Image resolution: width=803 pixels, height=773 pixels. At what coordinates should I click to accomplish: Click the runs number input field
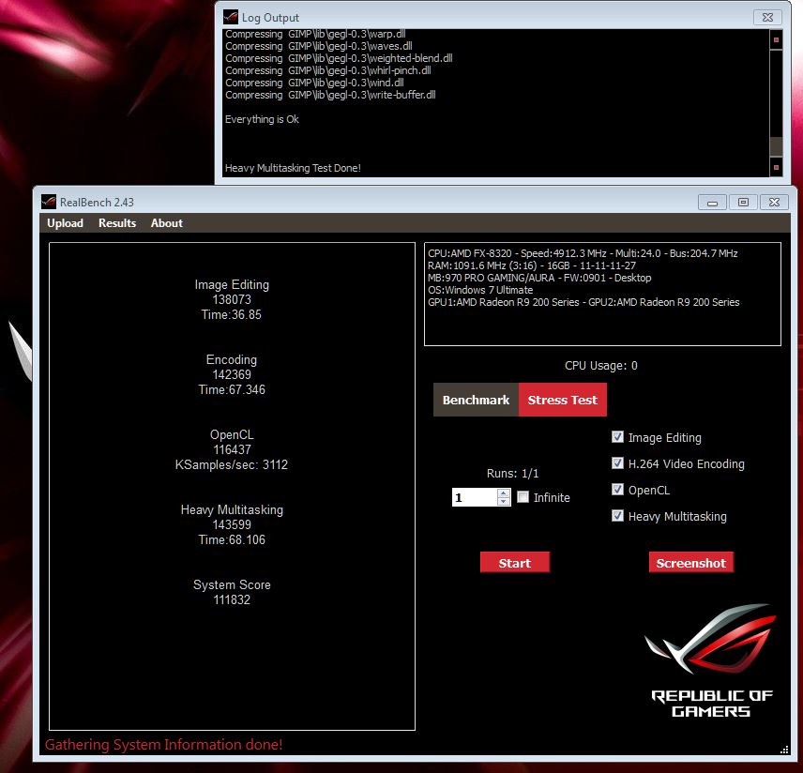pos(475,497)
